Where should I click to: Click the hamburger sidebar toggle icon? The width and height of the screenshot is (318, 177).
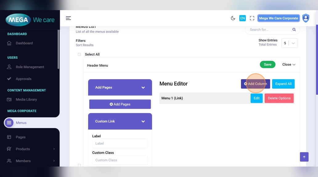tap(68, 18)
